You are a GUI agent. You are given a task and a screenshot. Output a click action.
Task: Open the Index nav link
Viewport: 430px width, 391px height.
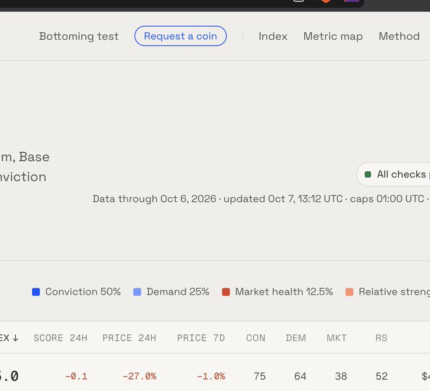(273, 36)
